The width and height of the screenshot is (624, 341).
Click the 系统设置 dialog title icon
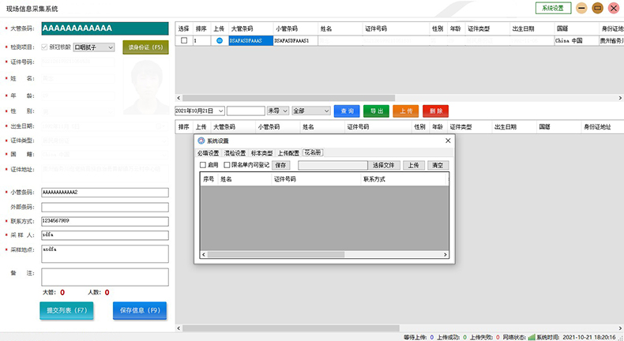(201, 141)
